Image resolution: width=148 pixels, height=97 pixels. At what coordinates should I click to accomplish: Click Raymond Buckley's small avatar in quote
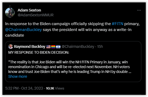point(11,46)
